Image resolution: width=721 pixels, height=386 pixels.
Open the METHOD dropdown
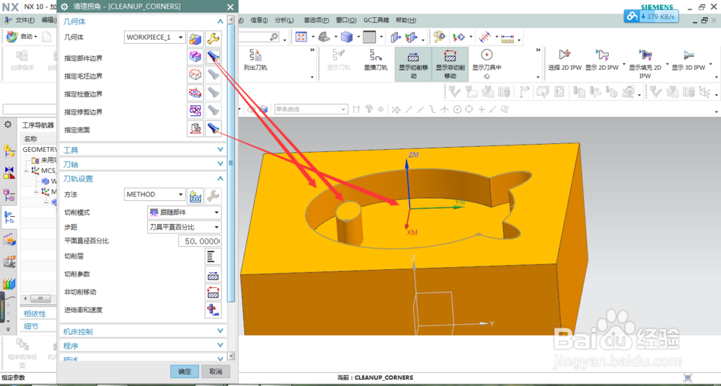point(155,194)
